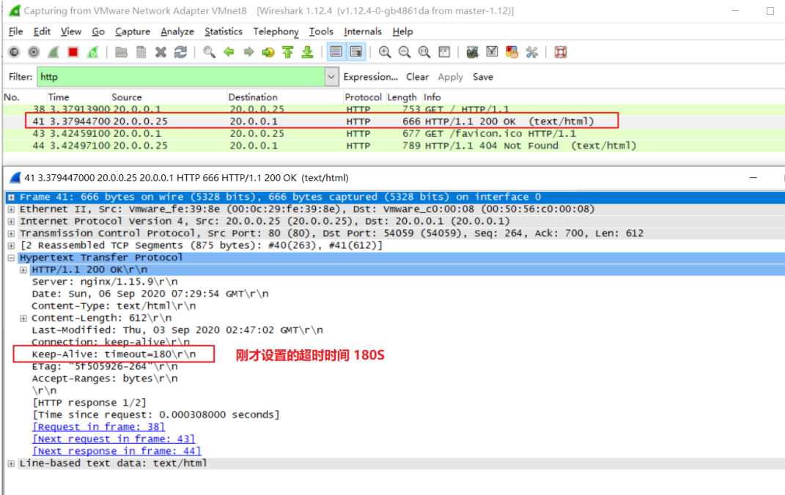Expand the Content-Length: 612 field

23,318
